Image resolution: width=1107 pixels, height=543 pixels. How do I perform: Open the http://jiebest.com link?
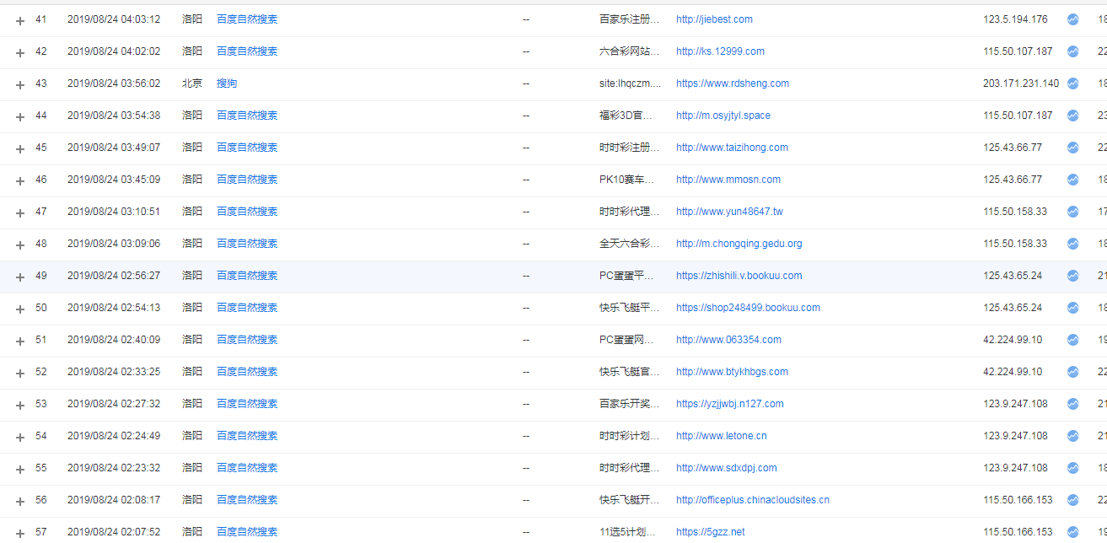click(714, 19)
